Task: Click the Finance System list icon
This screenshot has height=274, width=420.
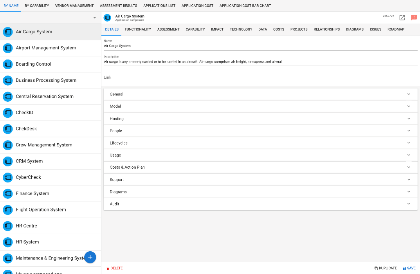Action: [x=8, y=193]
